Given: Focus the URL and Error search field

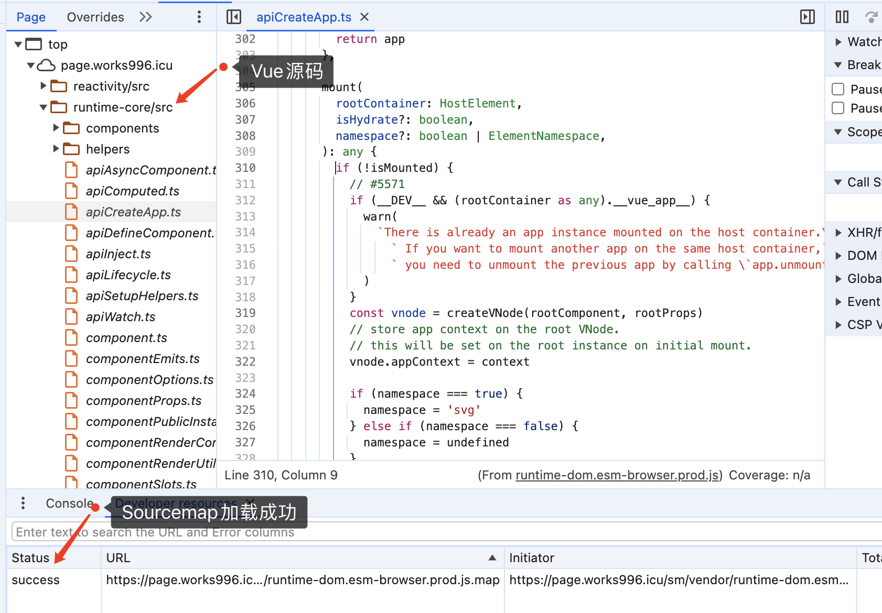Looking at the screenshot, I should (447, 532).
